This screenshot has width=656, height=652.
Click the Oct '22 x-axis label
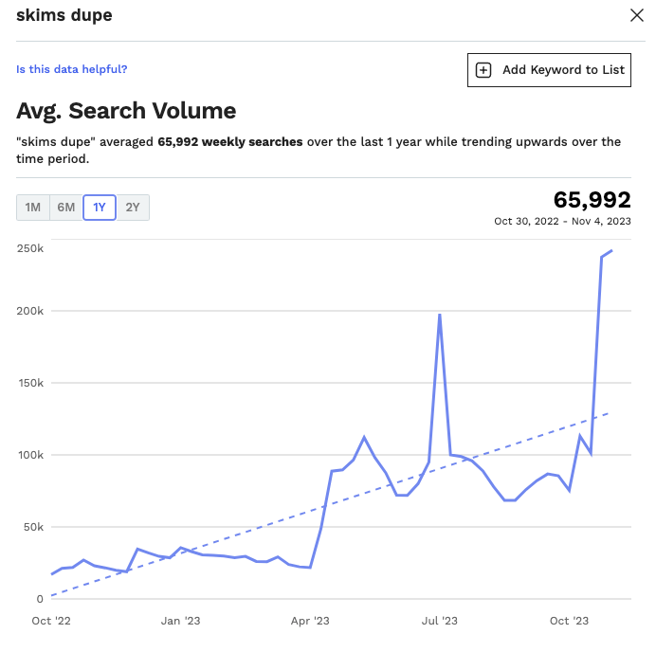pos(51,621)
